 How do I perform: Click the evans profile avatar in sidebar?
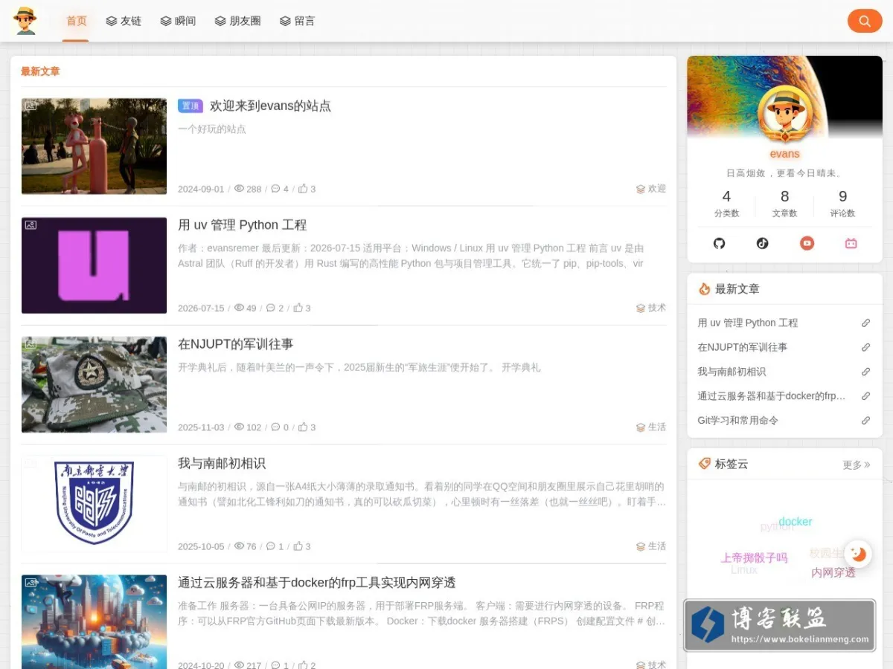[x=784, y=112]
